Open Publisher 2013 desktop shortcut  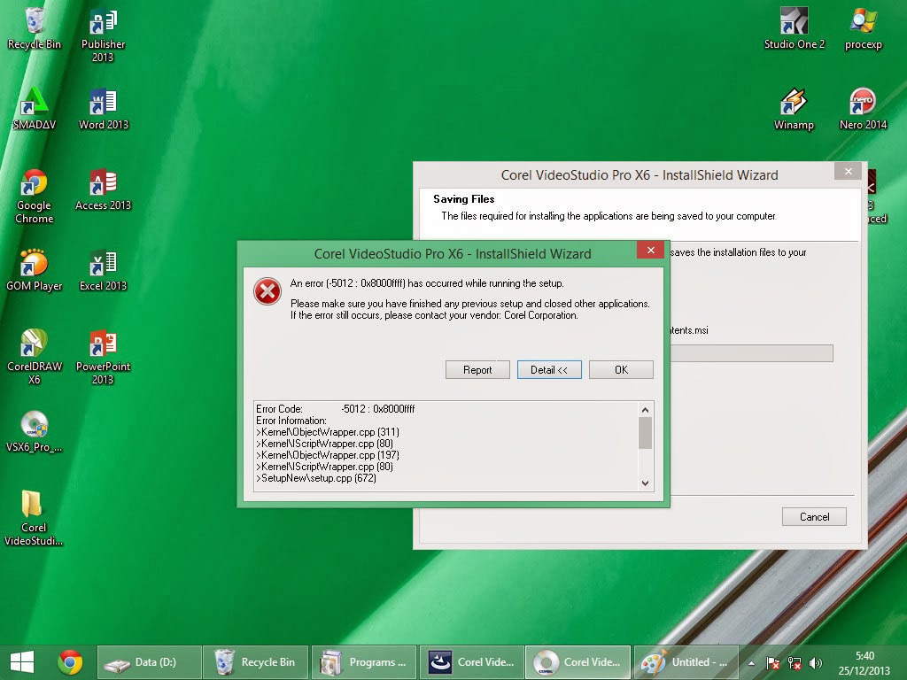tap(103, 35)
